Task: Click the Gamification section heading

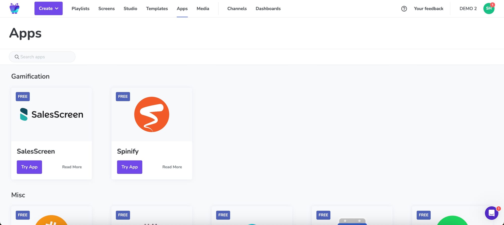Action: 30,76
